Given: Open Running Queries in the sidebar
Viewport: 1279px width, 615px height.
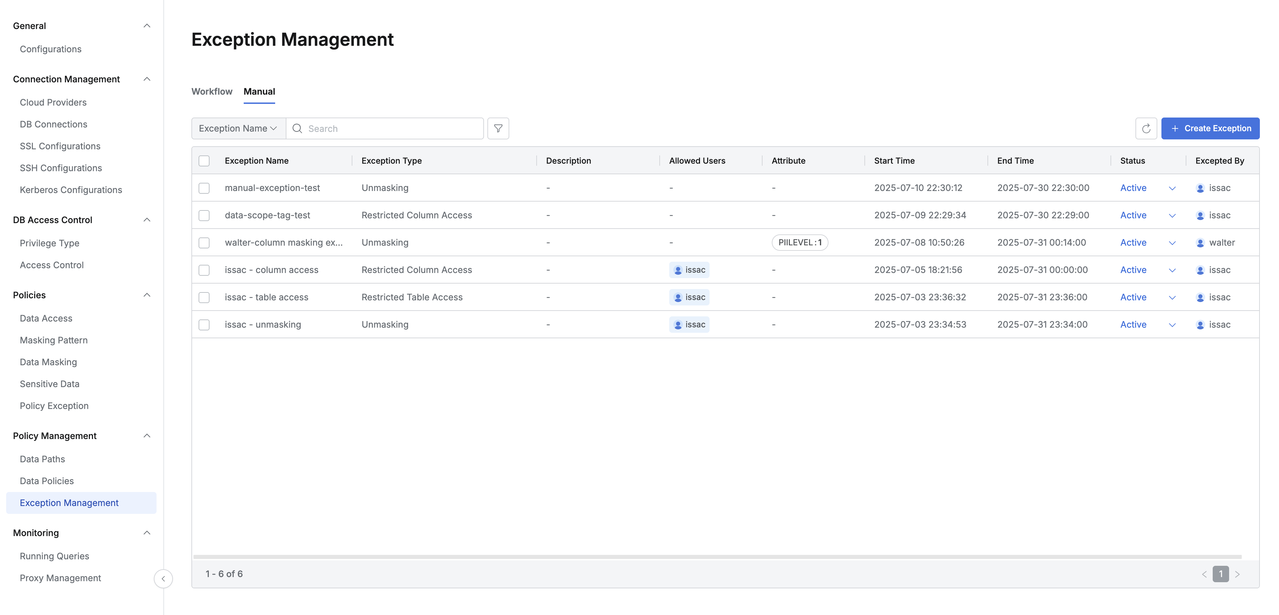Looking at the screenshot, I should (55, 556).
